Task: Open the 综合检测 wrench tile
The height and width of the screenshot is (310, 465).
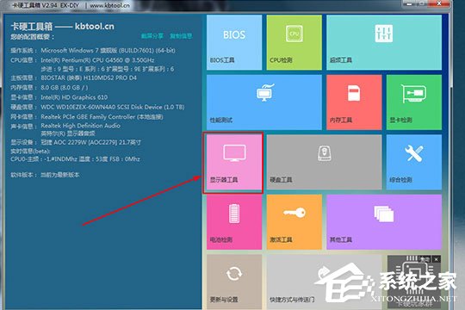Action: pos(413,162)
